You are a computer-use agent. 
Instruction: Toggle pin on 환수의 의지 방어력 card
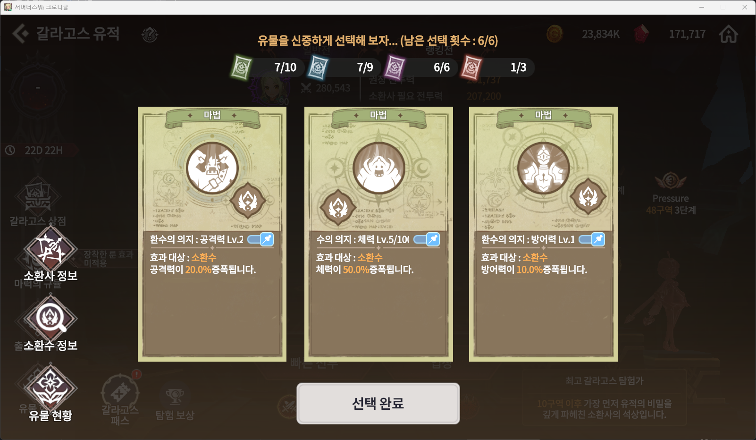coord(592,239)
